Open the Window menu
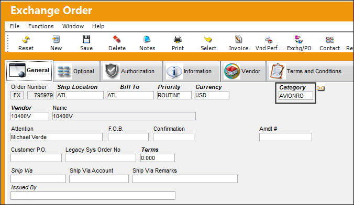 point(73,26)
